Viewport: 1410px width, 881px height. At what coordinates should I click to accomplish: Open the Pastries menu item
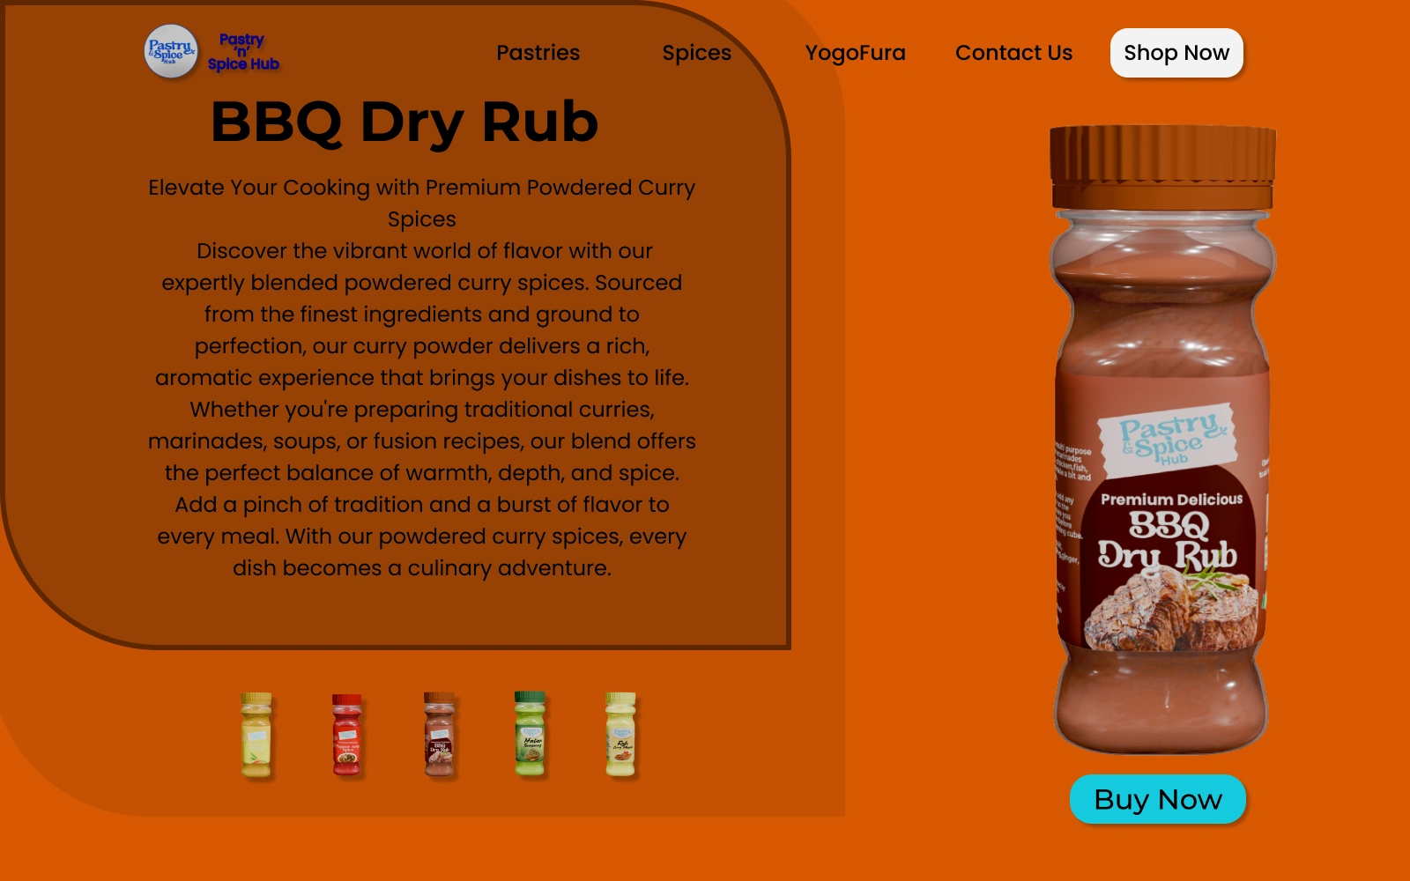pyautogui.click(x=538, y=53)
